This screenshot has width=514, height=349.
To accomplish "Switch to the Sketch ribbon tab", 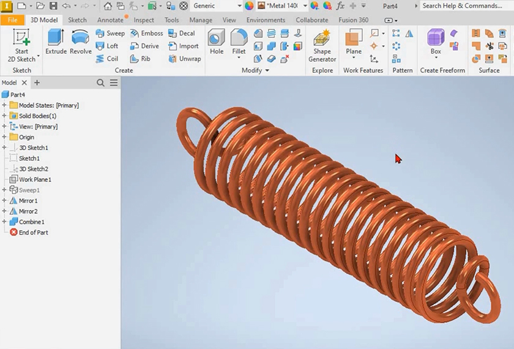I will pyautogui.click(x=77, y=20).
